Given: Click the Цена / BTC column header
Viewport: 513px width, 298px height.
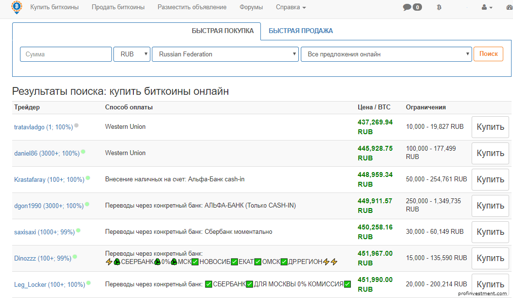Looking at the screenshot, I should [374, 107].
